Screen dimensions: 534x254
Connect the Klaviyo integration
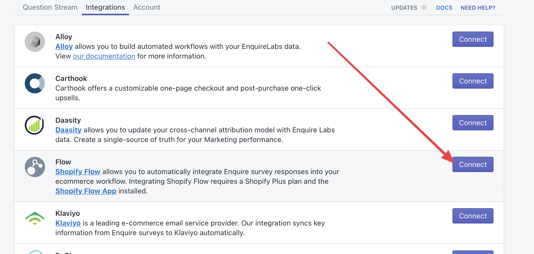coord(473,216)
